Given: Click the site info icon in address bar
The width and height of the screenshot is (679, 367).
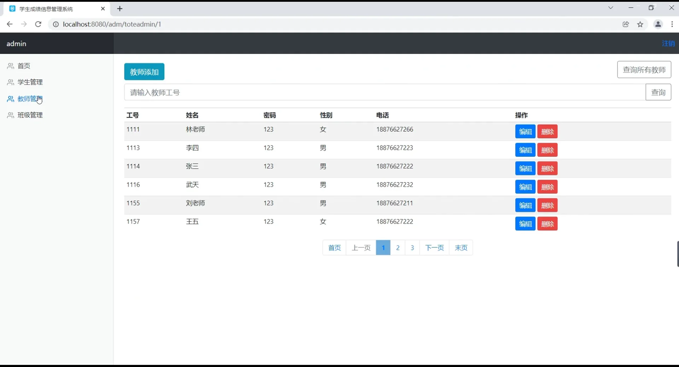Looking at the screenshot, I should [55, 24].
